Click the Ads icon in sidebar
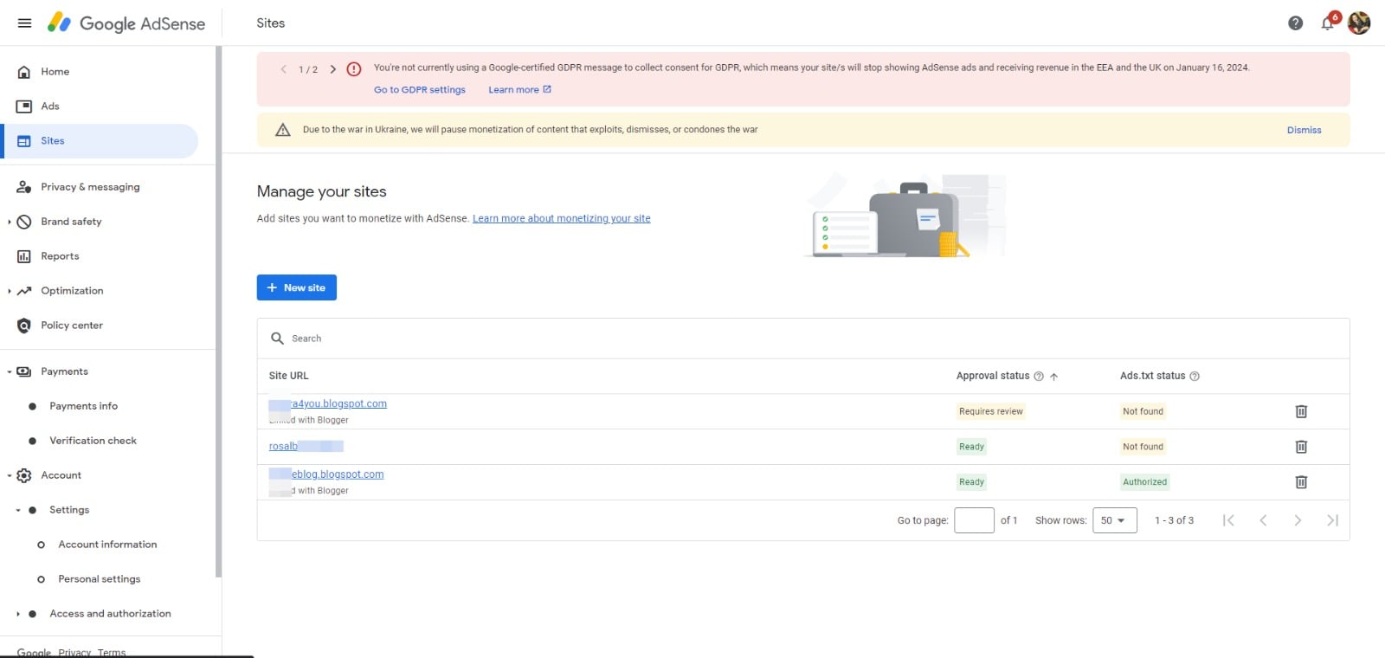This screenshot has height=658, width=1385. pos(24,106)
